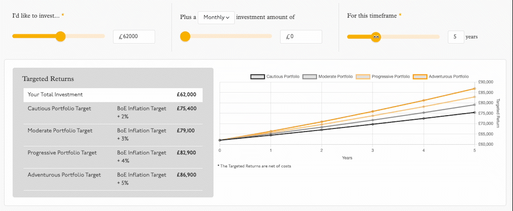Viewport: 513px width, 211px height.
Task: Click the investment slider's unfilled track
Action: pos(85,36)
